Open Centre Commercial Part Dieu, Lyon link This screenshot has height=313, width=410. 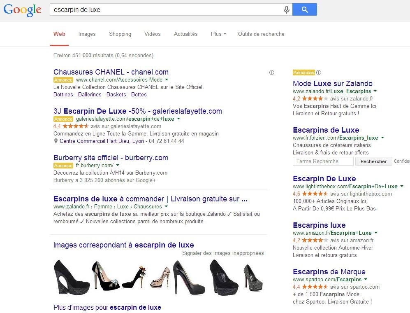[102, 141]
